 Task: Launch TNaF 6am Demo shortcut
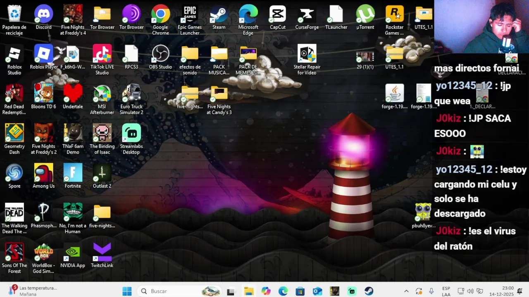73,139
